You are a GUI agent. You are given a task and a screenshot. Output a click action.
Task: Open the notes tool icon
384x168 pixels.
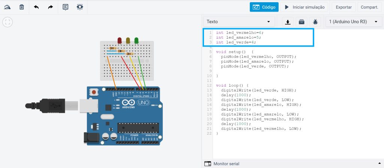pos(65,7)
